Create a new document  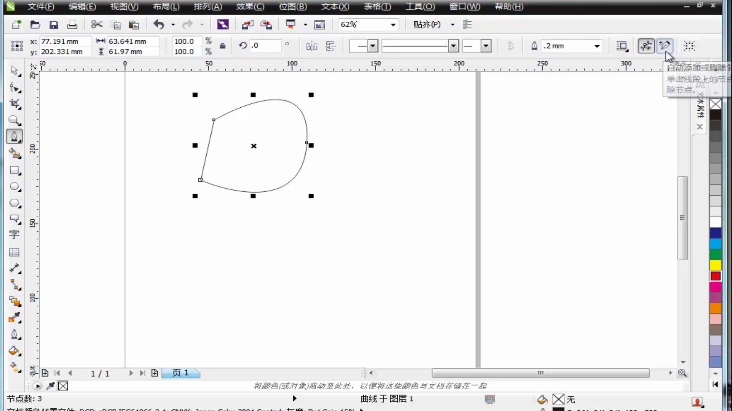(x=16, y=25)
